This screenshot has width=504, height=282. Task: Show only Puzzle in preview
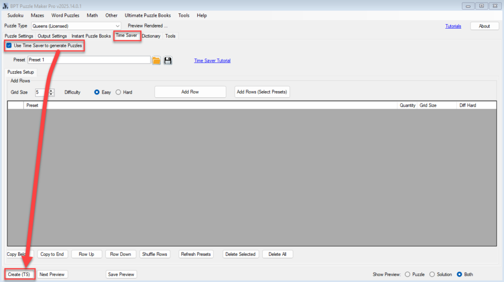[x=408, y=274]
